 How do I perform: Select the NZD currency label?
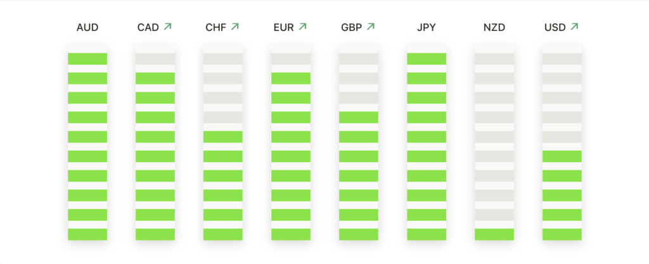pos(494,28)
